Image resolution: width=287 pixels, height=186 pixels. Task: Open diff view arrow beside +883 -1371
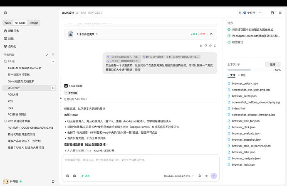pyautogui.click(x=211, y=34)
